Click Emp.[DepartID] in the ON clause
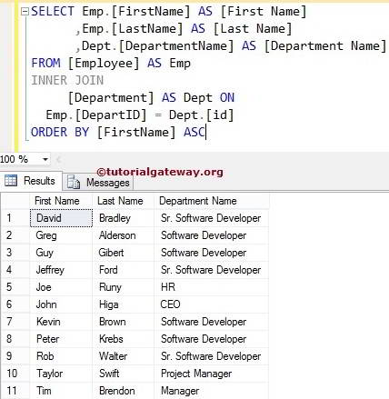Screen dimensions: 389x399 pyautogui.click(x=96, y=115)
